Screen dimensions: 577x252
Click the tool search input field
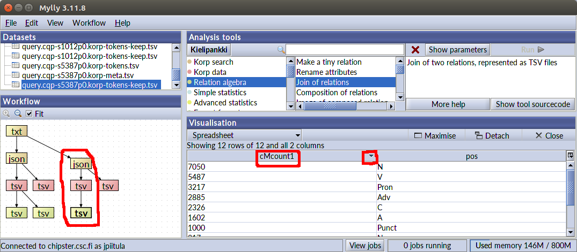click(345, 50)
